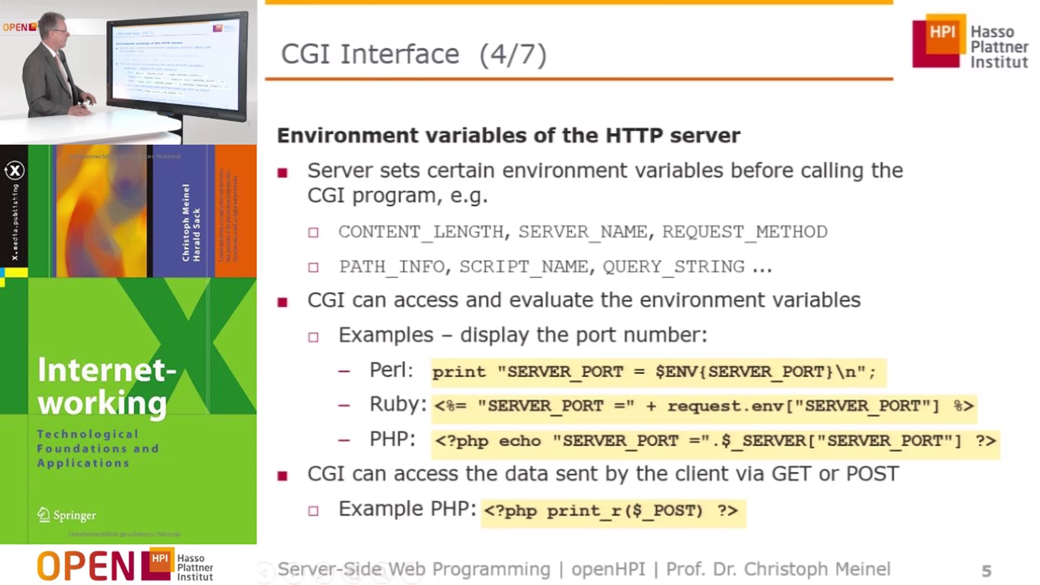
Task: Click the back chevron left of the footer title
Action: pyautogui.click(x=265, y=572)
